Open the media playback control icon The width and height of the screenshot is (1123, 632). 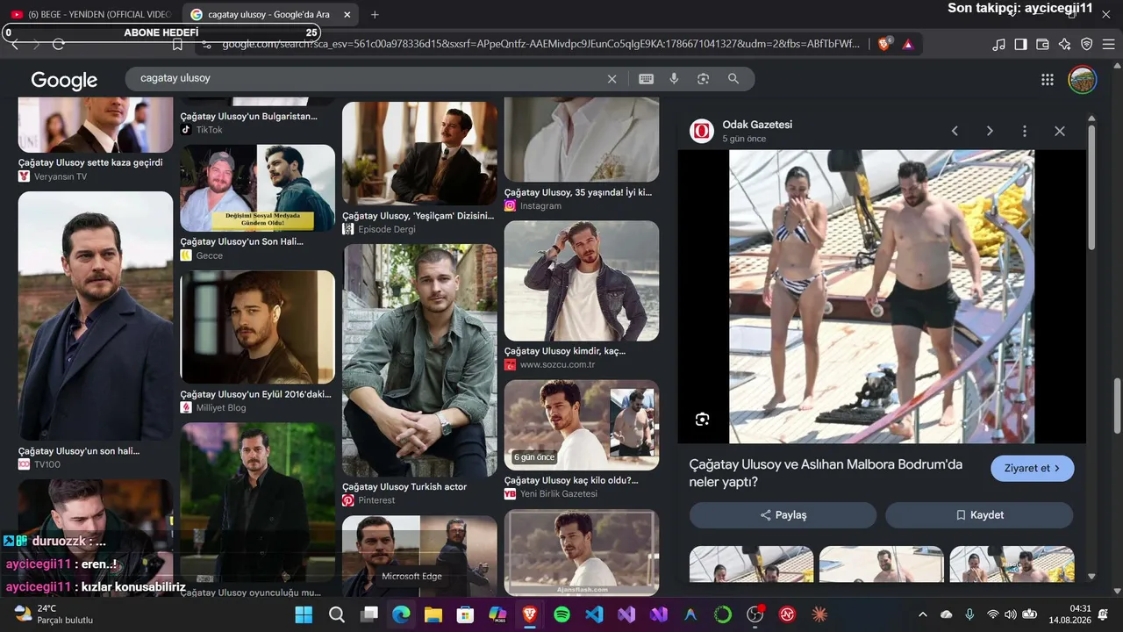point(998,44)
